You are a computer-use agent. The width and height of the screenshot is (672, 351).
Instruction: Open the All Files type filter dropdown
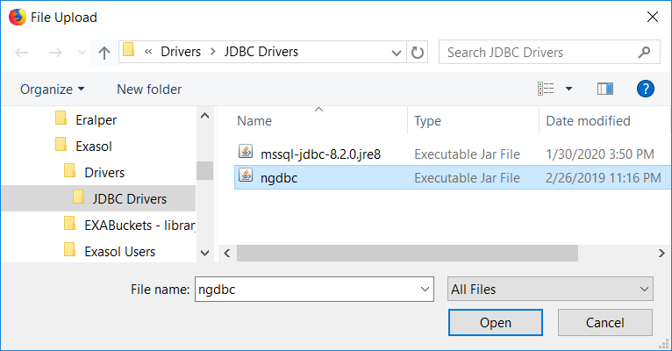point(550,290)
